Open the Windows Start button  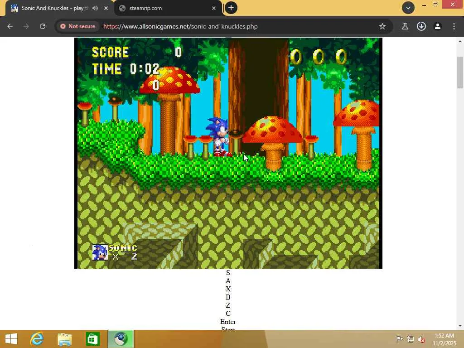click(11, 339)
